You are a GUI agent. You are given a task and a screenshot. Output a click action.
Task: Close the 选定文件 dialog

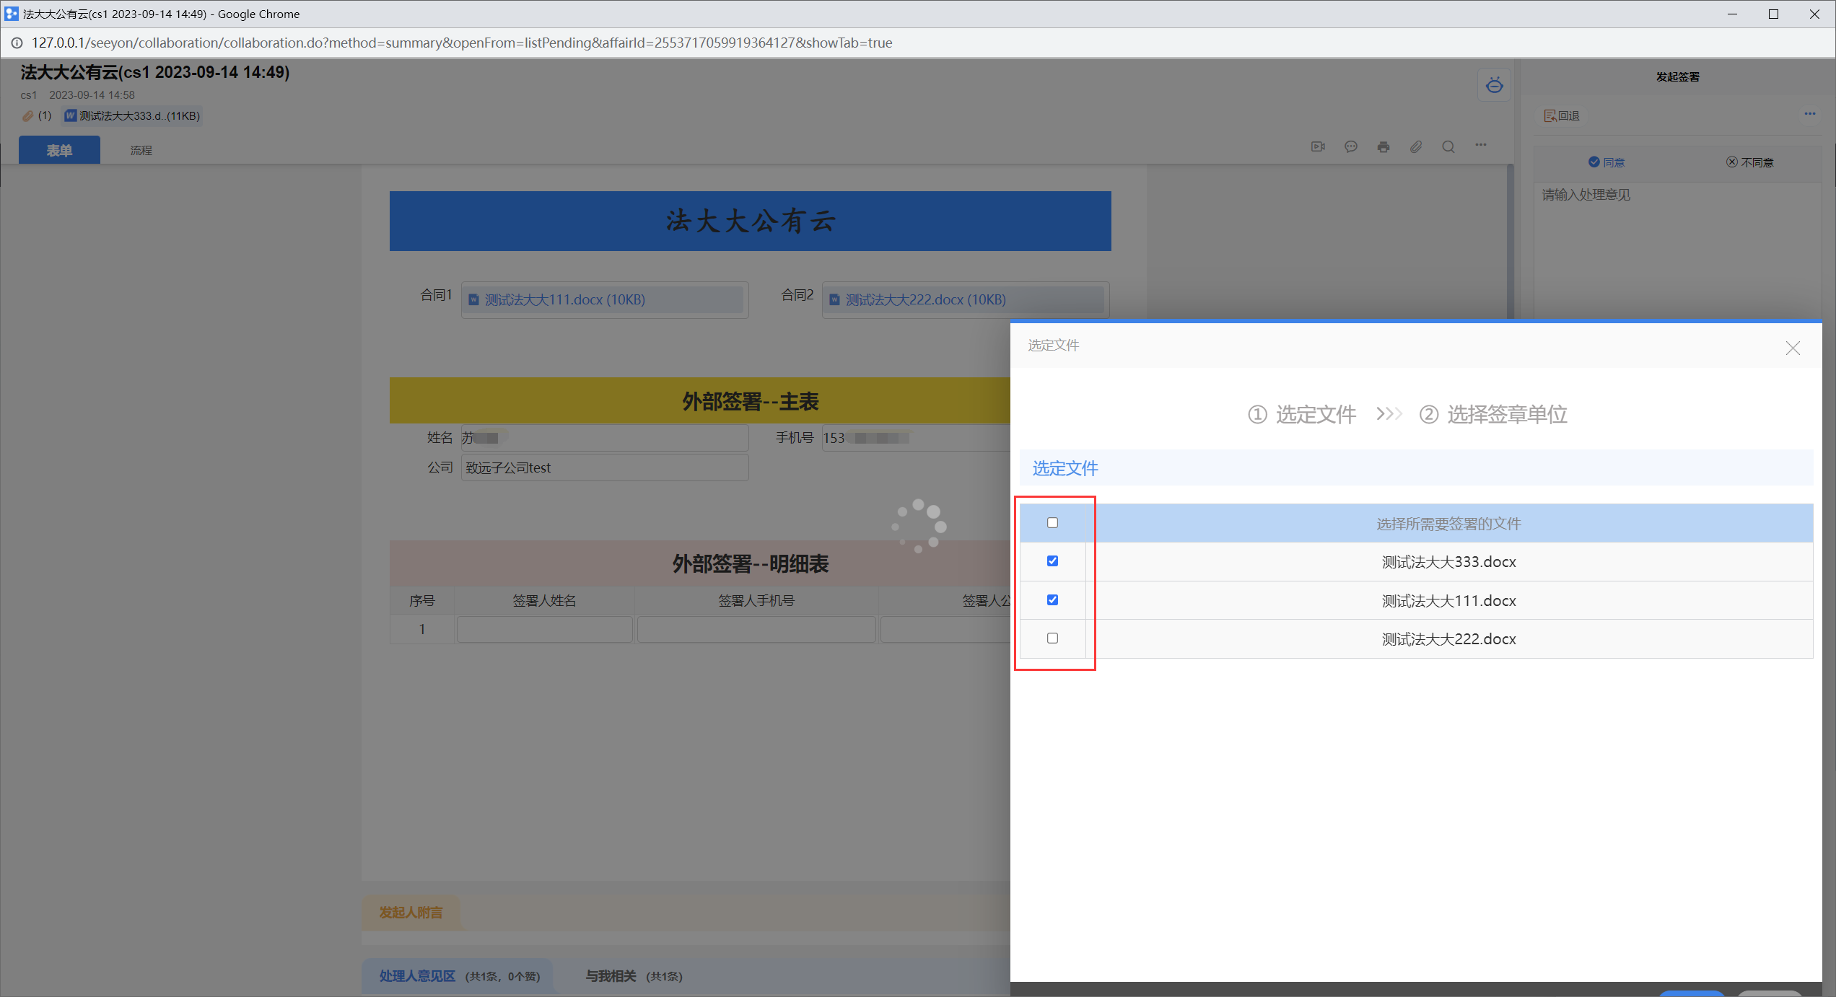click(1792, 348)
